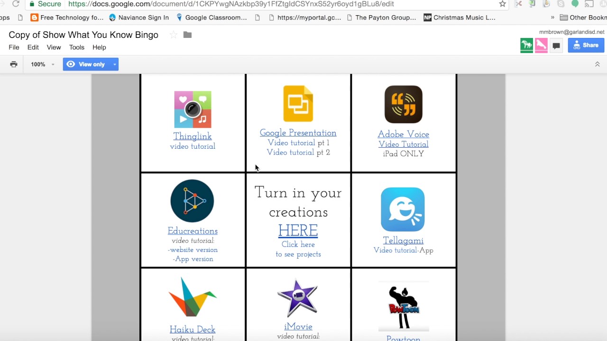
Task: Reload the page with the refresh icon
Action: pos(16,4)
